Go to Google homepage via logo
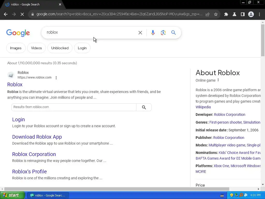265x199 pixels. [18, 33]
